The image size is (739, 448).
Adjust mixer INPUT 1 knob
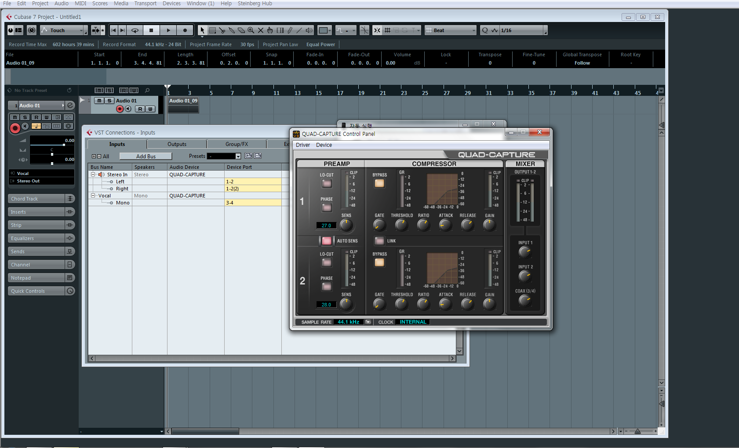[525, 252]
